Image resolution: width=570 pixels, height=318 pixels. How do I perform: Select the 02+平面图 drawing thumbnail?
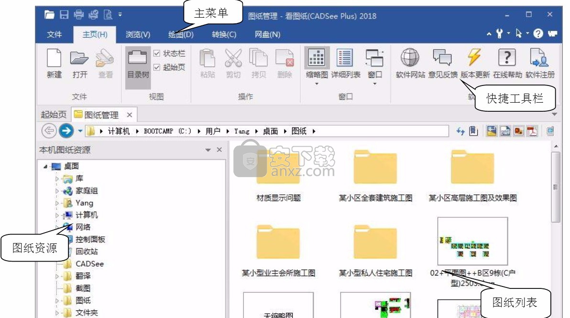coord(472,242)
